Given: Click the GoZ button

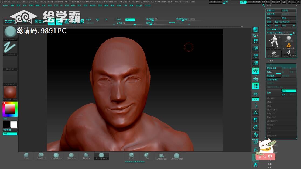Looking at the screenshot, I should 270,26.
